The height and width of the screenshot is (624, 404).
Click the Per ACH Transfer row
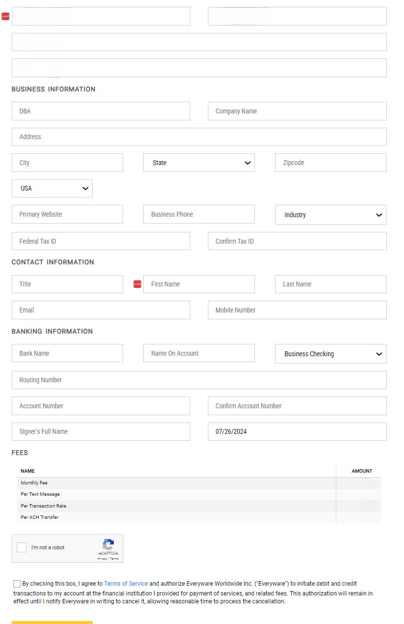(199, 517)
